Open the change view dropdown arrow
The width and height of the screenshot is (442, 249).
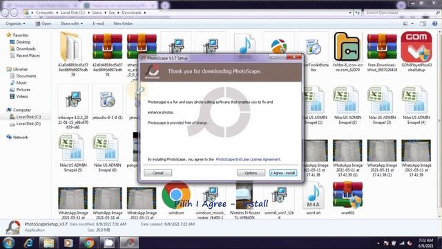[x=412, y=24]
